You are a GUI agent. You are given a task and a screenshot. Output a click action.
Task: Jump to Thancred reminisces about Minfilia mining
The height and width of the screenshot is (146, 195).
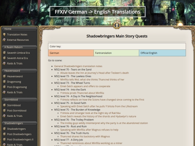91,143
